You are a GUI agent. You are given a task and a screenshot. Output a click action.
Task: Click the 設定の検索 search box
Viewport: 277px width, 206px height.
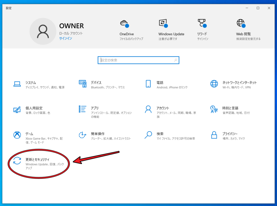(x=138, y=60)
